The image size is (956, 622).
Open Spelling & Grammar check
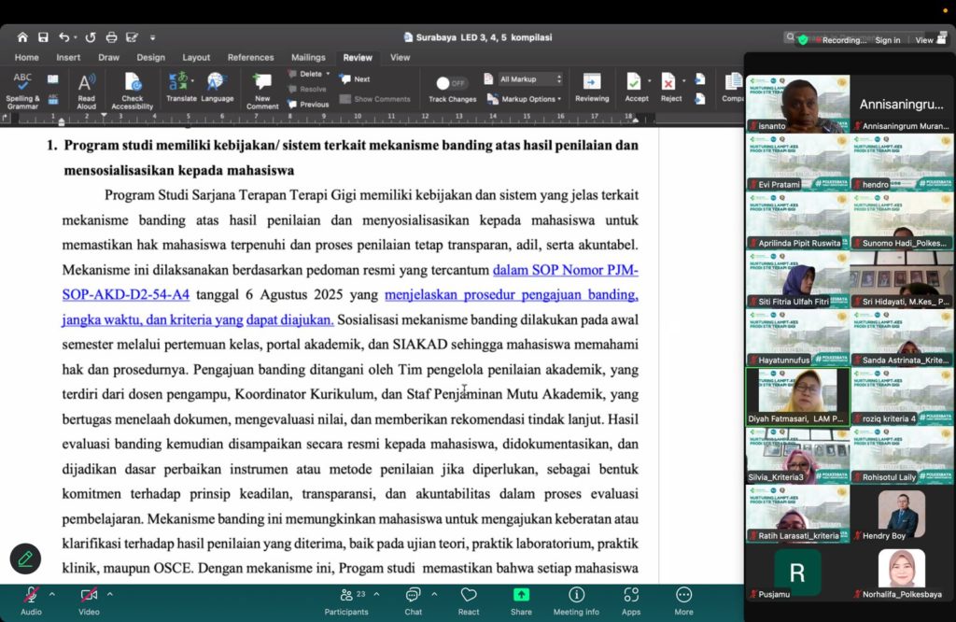coord(22,91)
